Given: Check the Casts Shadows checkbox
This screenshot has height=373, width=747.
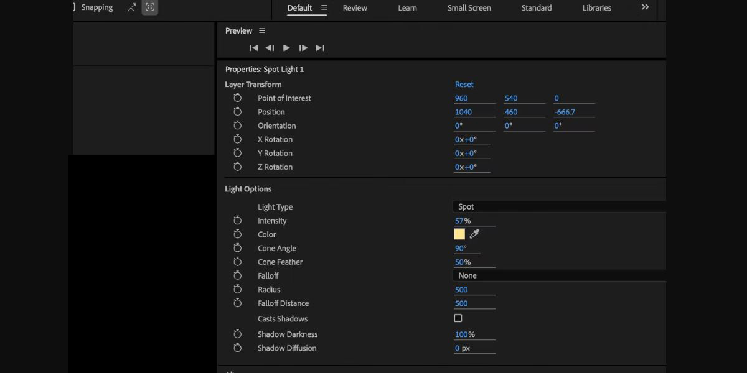Looking at the screenshot, I should click(x=458, y=318).
